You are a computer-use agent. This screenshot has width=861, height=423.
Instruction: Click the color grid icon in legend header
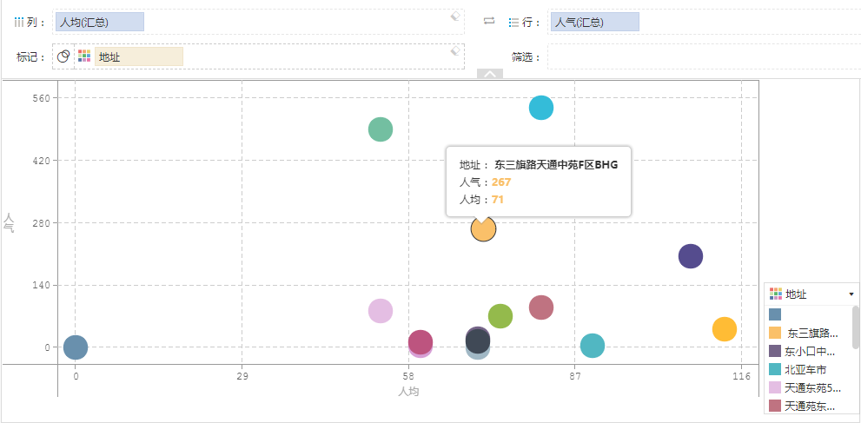[x=776, y=294]
